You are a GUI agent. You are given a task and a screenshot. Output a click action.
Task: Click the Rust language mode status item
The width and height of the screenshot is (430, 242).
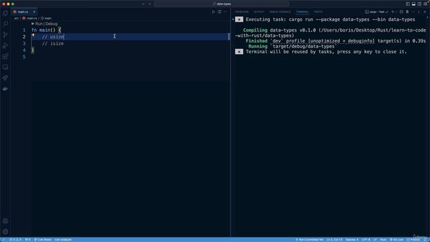pos(383,239)
